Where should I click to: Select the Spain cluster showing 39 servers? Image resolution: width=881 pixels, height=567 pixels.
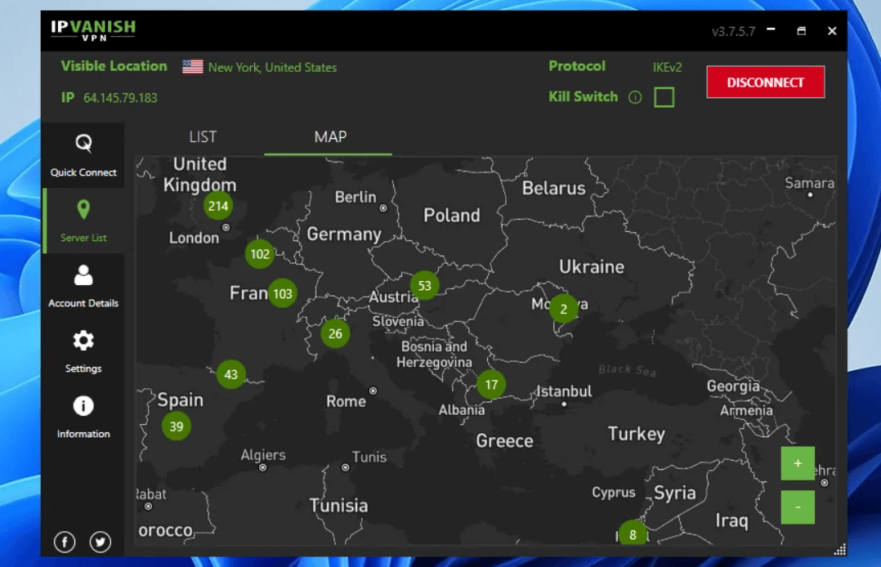tap(177, 426)
